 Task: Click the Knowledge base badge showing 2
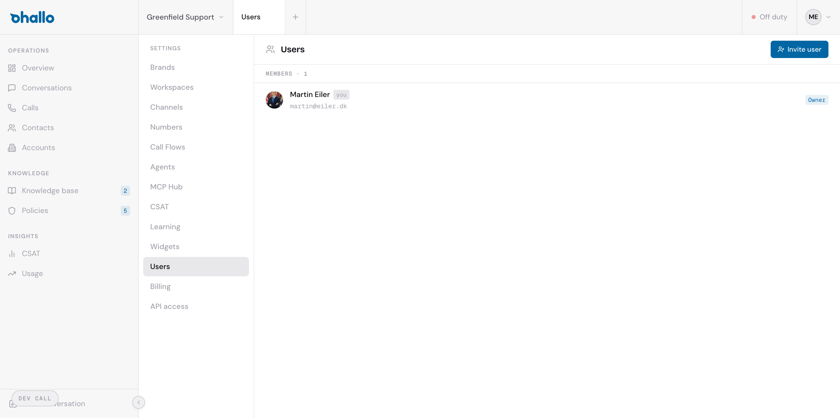pos(125,191)
